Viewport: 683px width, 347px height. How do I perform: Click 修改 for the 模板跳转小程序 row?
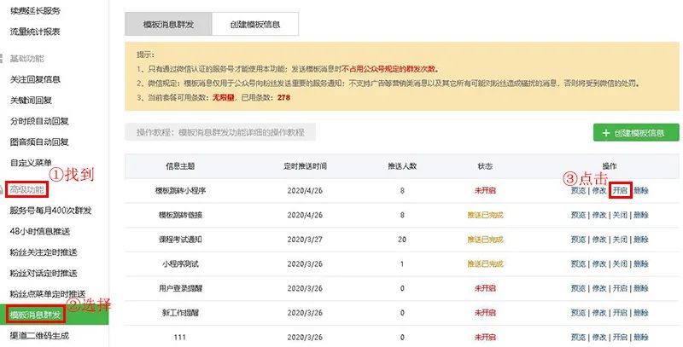(599, 190)
